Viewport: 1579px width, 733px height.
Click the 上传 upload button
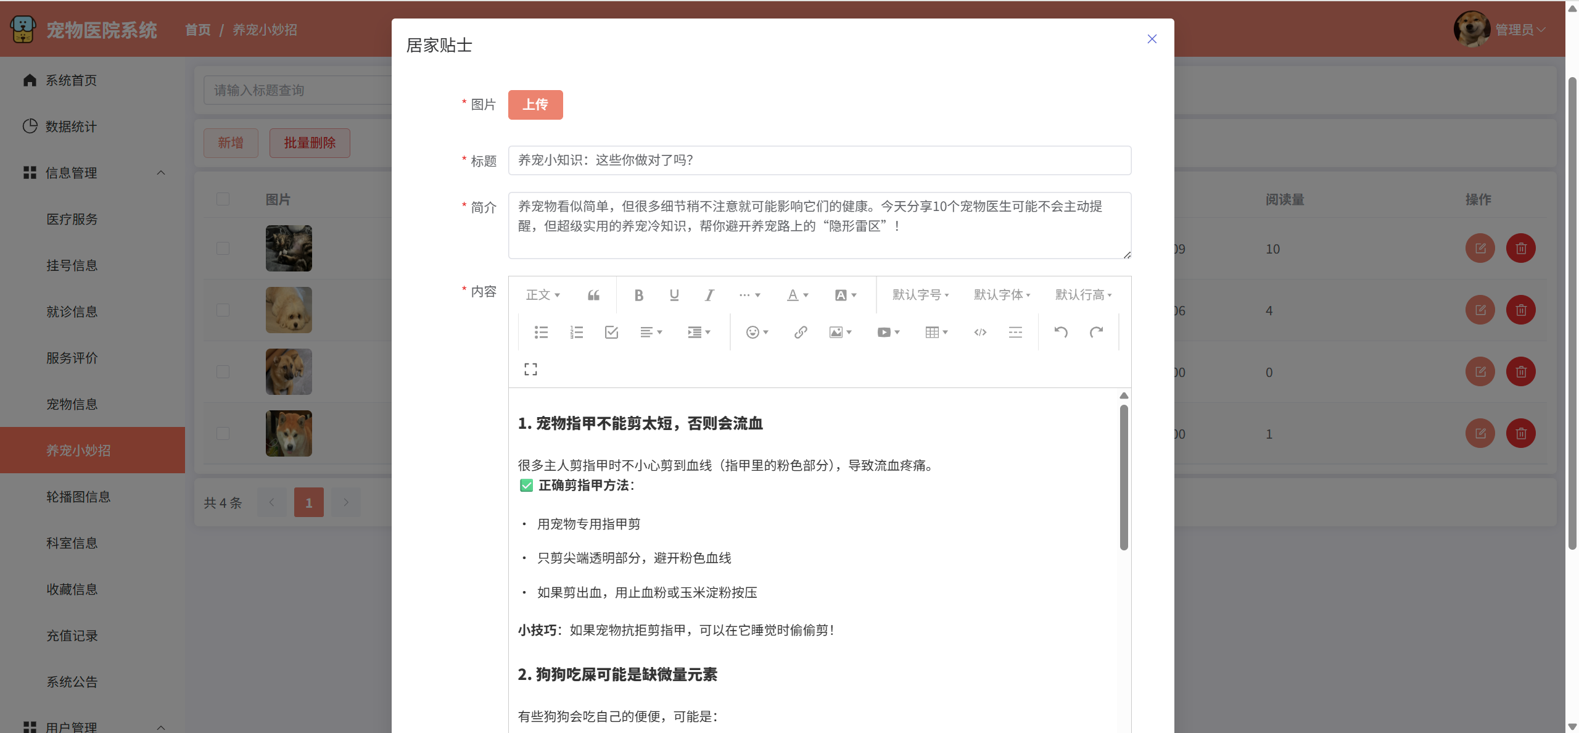pos(535,105)
